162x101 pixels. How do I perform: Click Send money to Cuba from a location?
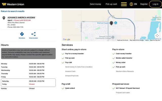(x=79, y=67)
